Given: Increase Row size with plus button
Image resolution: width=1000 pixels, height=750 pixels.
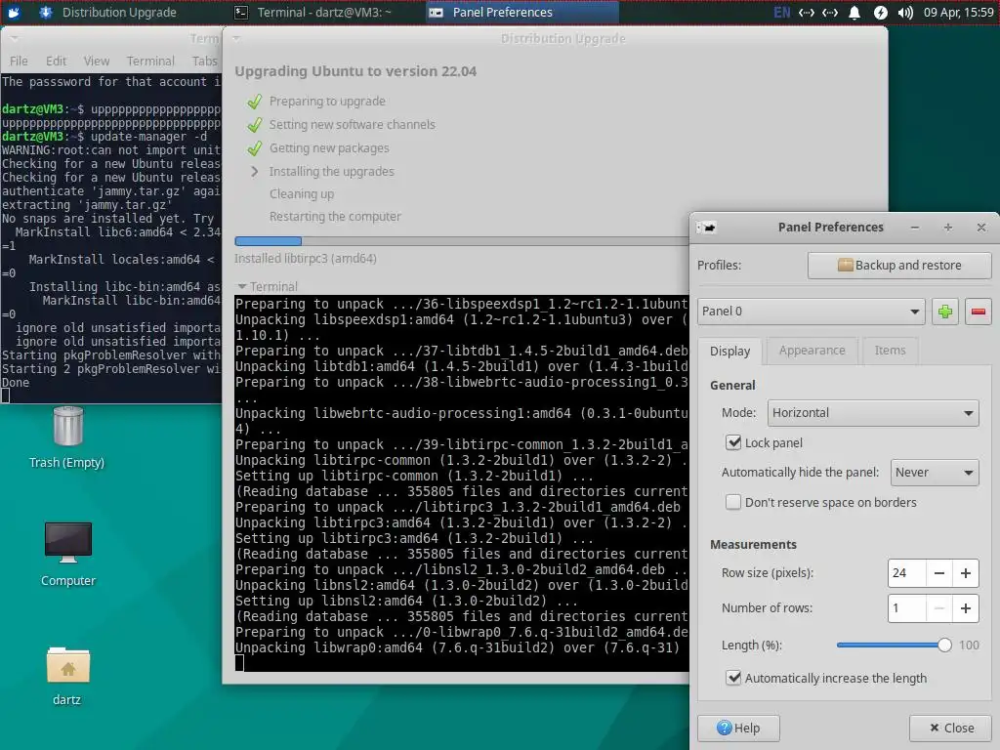Looking at the screenshot, I should 966,572.
